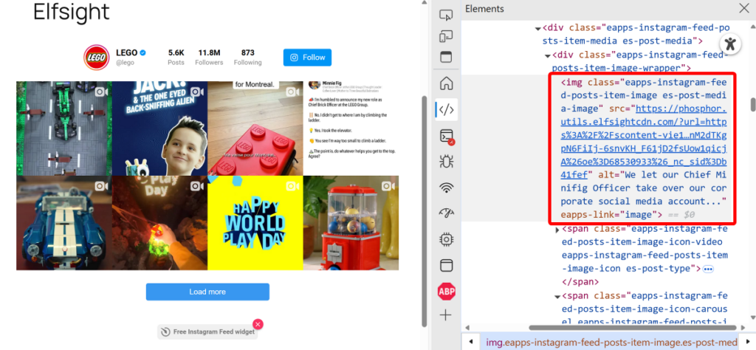756x350 pixels.
Task: Click the verified badge next to LEGO
Action: (x=143, y=52)
